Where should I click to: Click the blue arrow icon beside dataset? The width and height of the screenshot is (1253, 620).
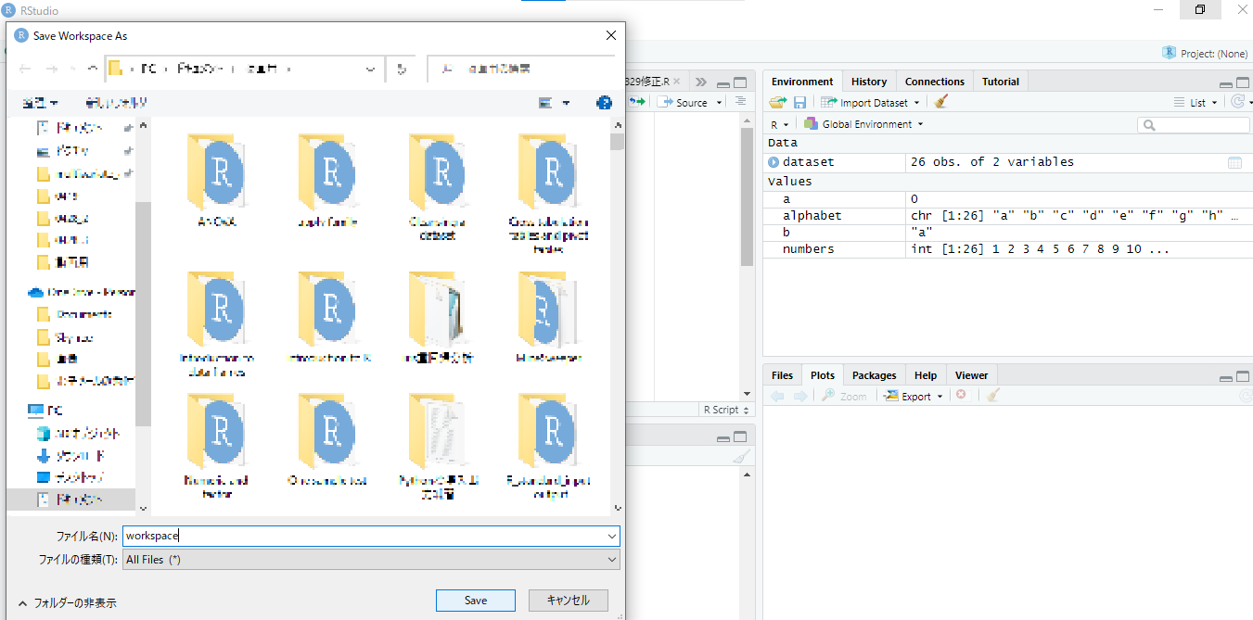[774, 162]
